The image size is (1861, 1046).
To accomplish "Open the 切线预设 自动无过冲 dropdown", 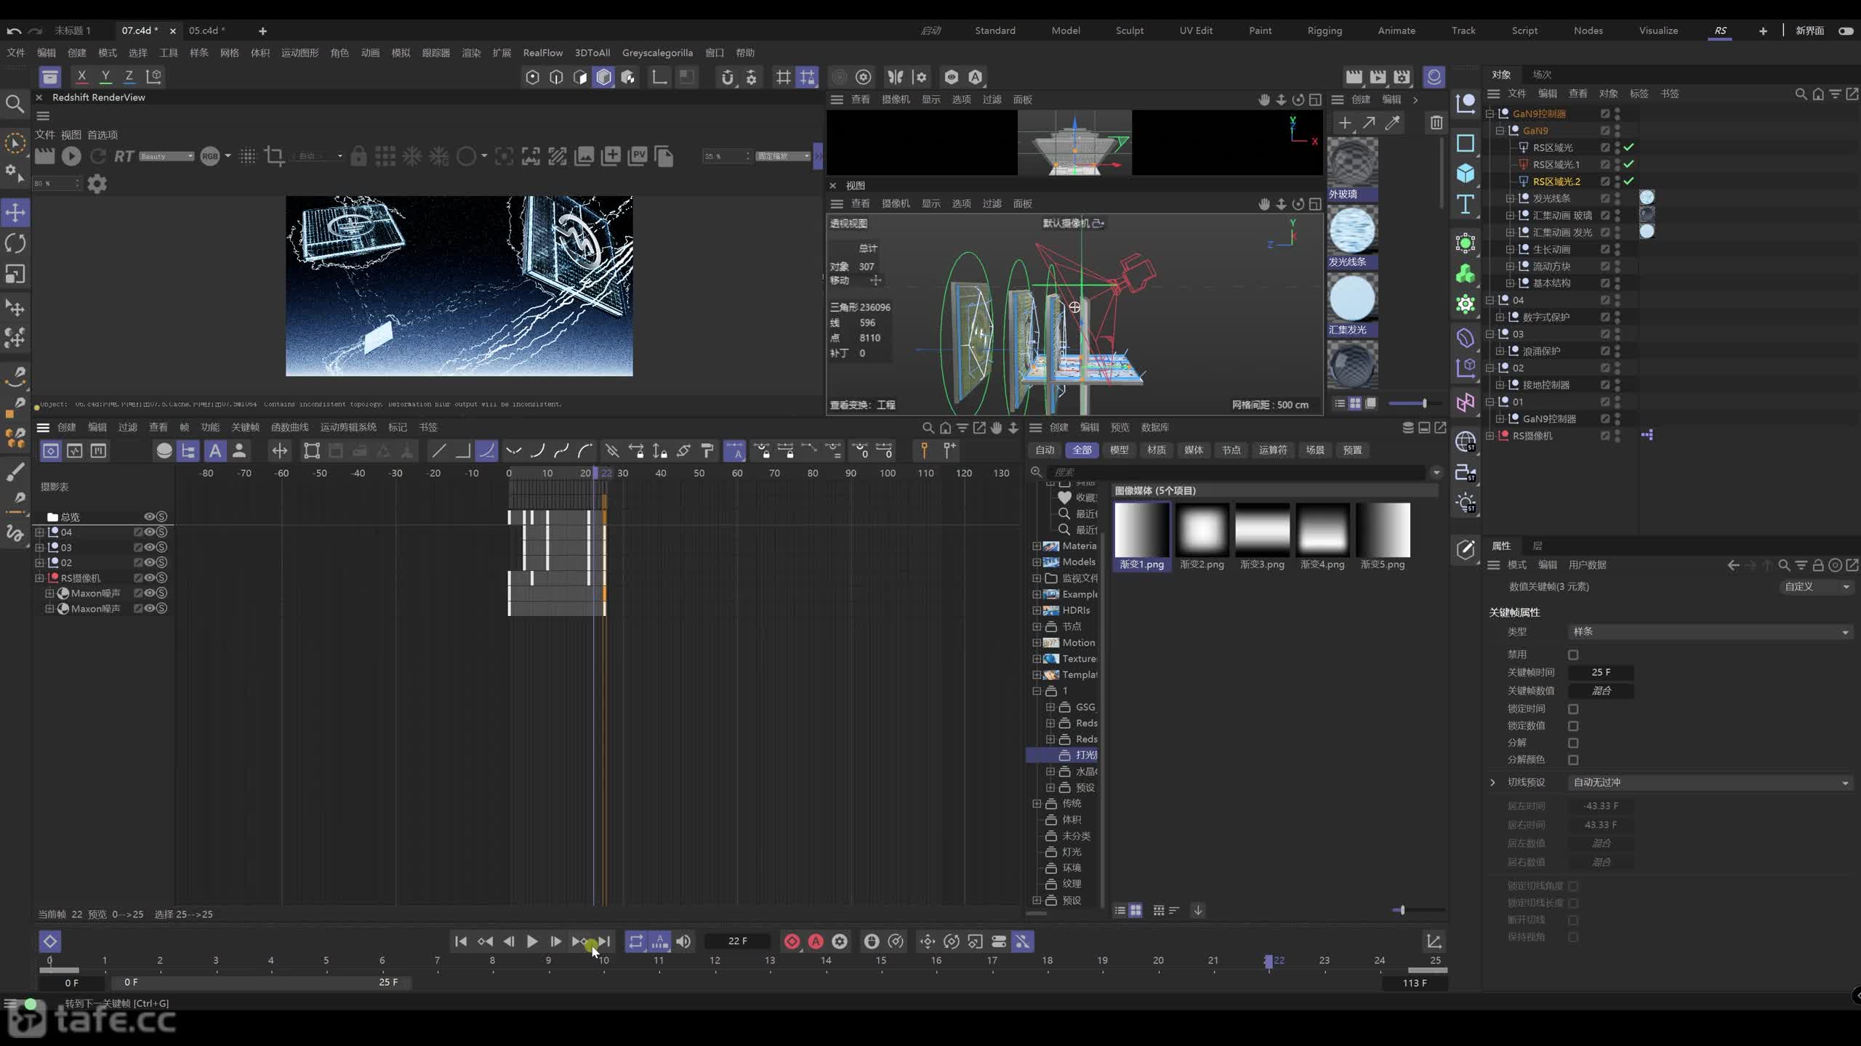I will [1710, 782].
